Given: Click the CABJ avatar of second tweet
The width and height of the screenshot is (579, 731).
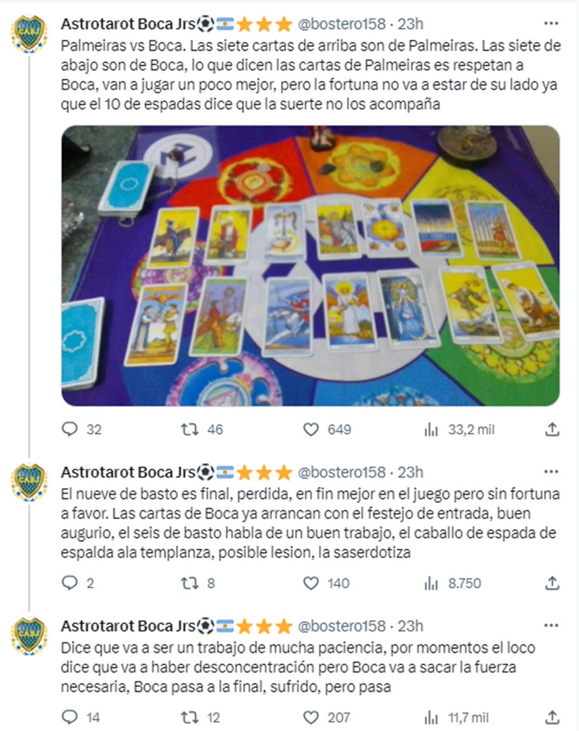Looking at the screenshot, I should tap(29, 481).
